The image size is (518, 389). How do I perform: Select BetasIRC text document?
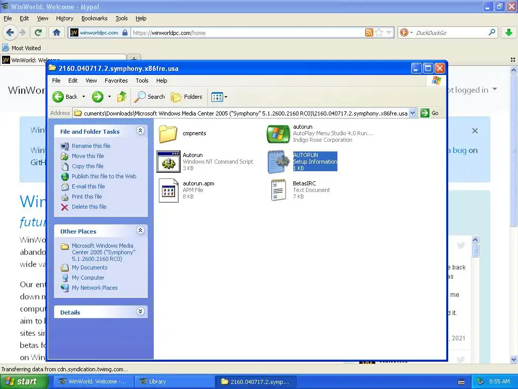pyautogui.click(x=300, y=190)
